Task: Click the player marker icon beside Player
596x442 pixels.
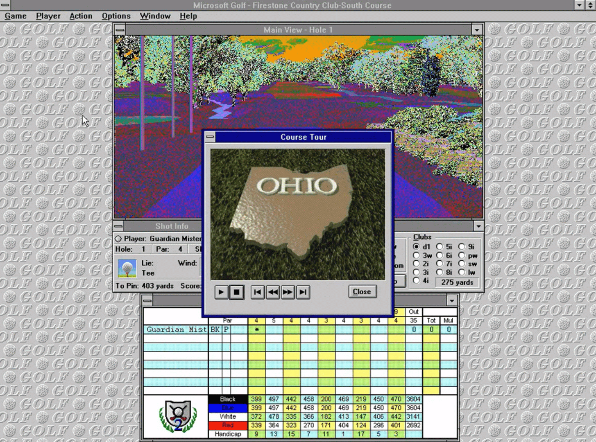Action: [x=118, y=239]
